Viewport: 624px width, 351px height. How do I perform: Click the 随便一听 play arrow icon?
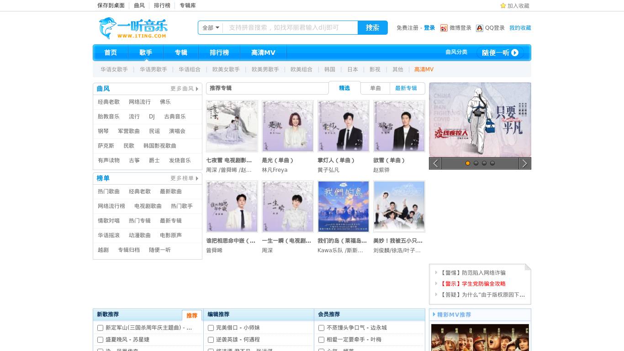coord(515,53)
